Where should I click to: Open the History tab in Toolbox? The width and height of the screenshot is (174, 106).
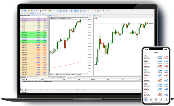point(34,90)
